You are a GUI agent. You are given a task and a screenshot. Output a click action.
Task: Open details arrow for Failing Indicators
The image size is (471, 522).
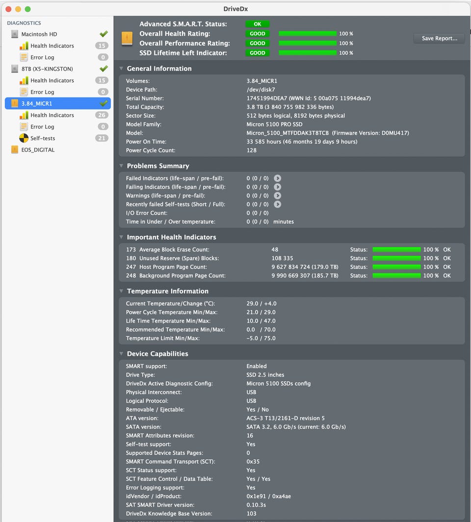pos(277,187)
